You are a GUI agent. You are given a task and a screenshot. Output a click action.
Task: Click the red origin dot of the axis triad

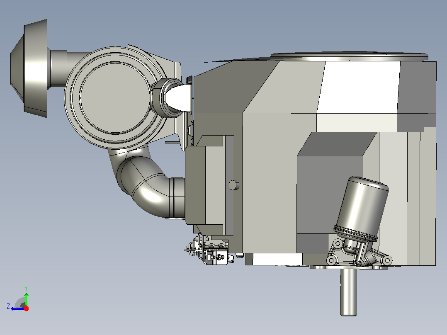pyautogui.click(x=26, y=308)
